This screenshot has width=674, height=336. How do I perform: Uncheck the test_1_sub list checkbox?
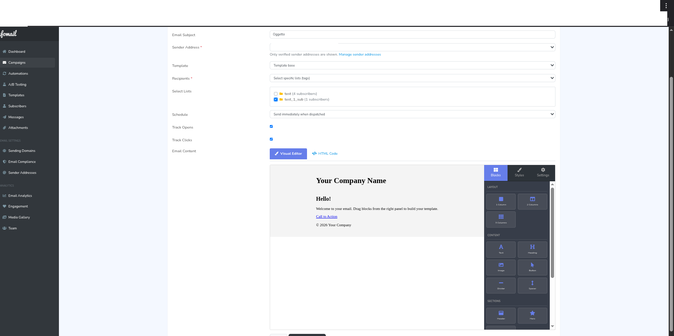[x=276, y=99]
